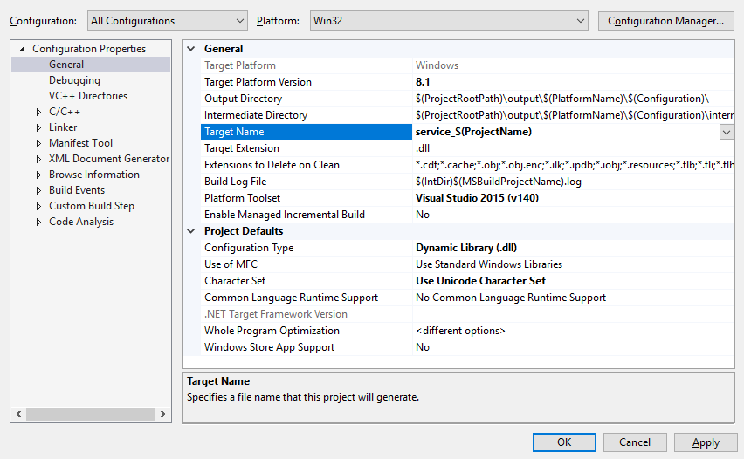Collapse the General section chevron

[191, 49]
